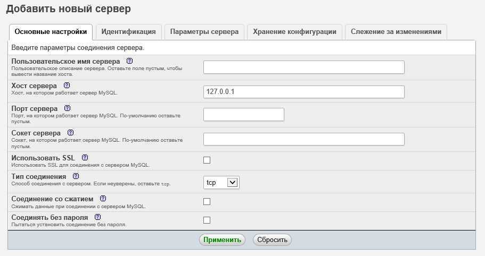This screenshot has height=256, width=485.
Task: Click the Сбросить button
Action: (272, 240)
